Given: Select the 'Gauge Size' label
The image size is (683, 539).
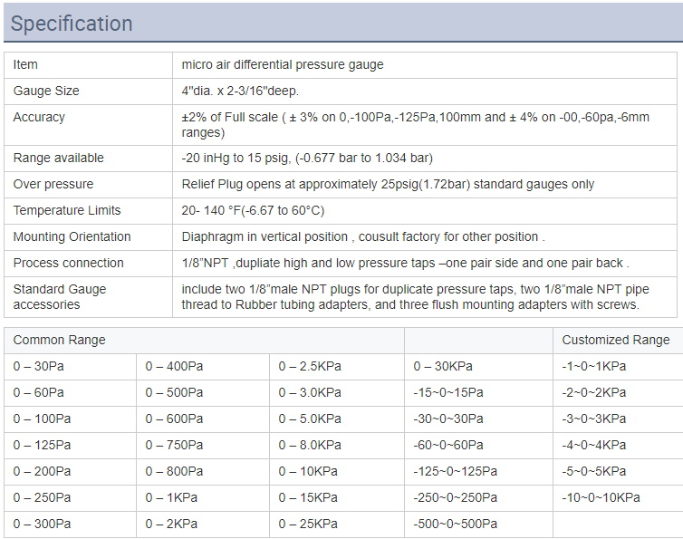Looking at the screenshot, I should tap(46, 91).
